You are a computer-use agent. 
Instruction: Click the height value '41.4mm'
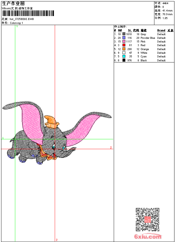[x=168, y=11]
